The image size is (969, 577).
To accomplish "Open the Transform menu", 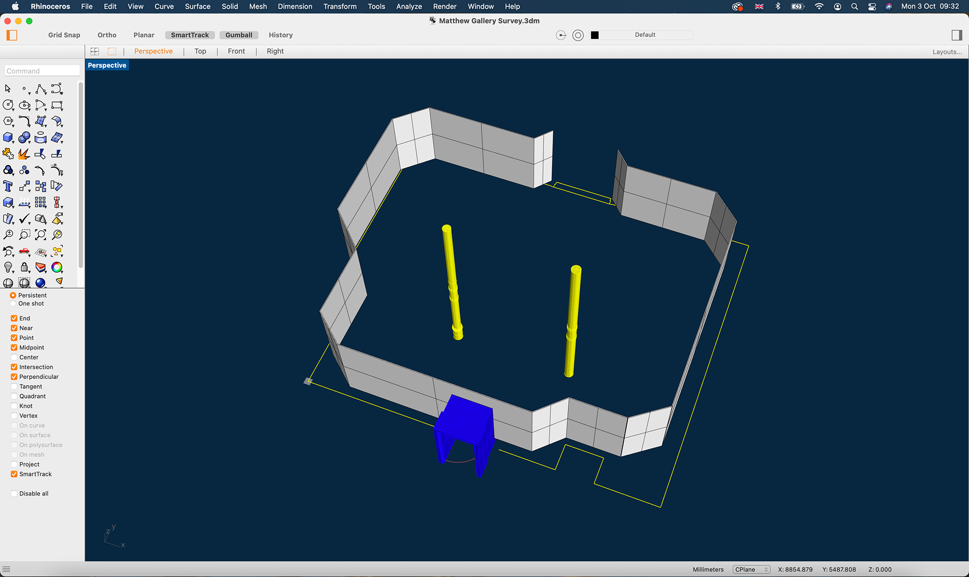I will 340,7.
